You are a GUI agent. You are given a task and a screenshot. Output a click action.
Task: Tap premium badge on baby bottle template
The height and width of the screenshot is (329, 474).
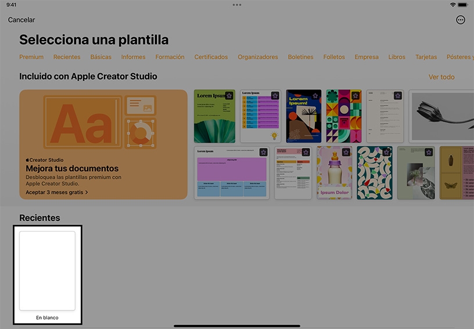point(346,153)
